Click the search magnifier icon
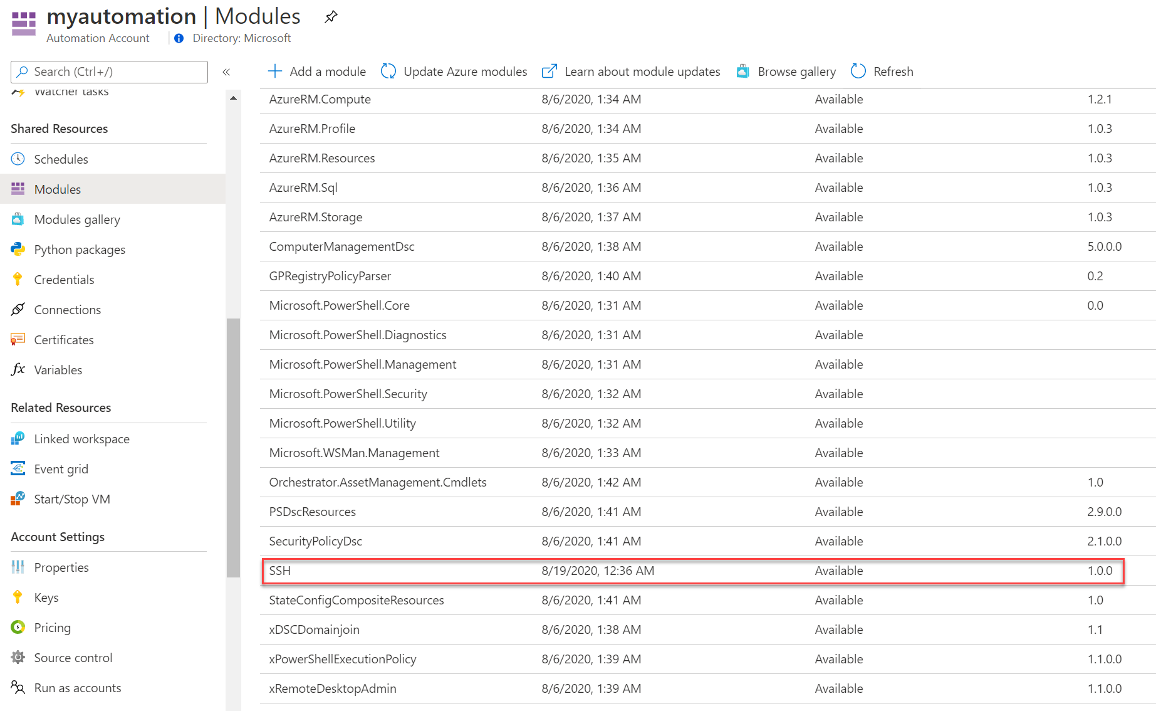1156x711 pixels. click(23, 71)
